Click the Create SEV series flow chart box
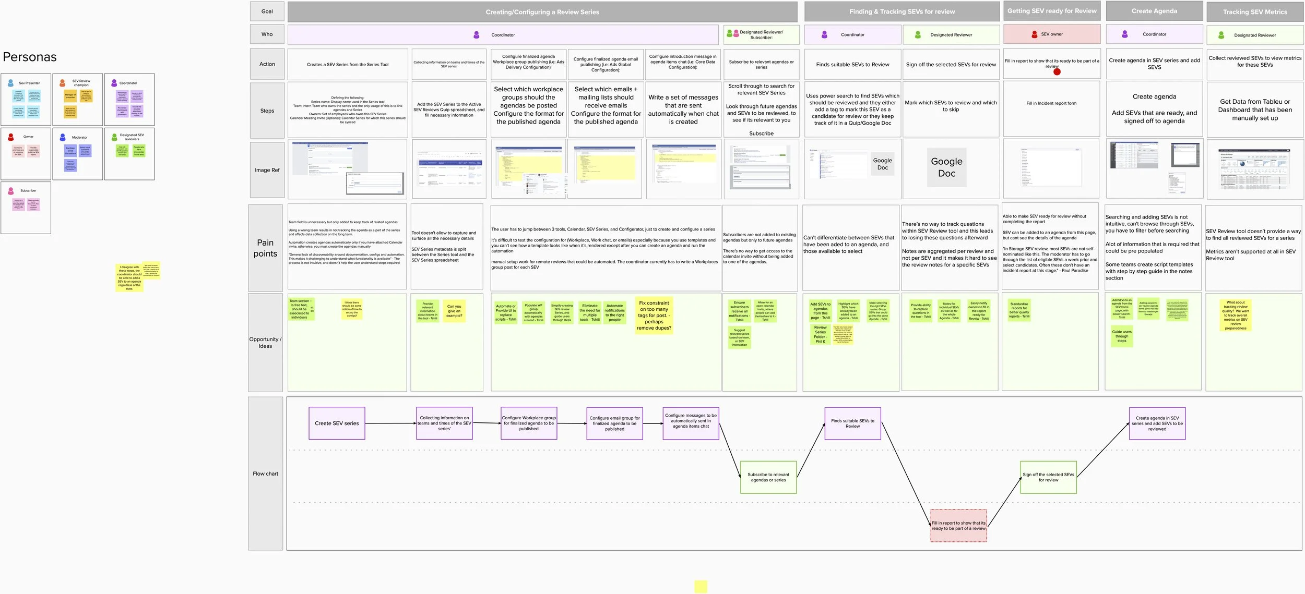 click(337, 423)
